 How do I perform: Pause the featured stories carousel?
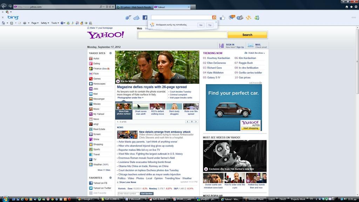(192, 122)
